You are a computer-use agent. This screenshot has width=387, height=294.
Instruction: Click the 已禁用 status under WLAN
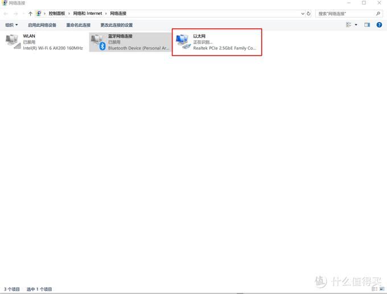[29, 42]
